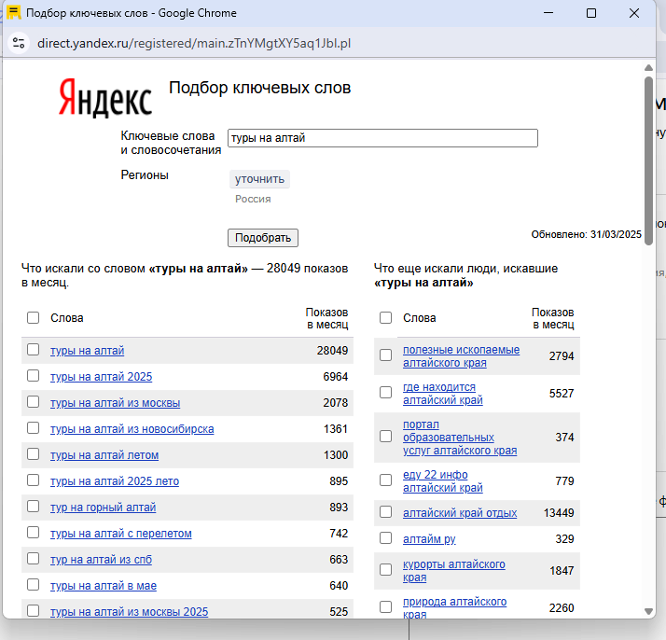Check the box for туры на алтай
This screenshot has width=666, height=640.
34,350
